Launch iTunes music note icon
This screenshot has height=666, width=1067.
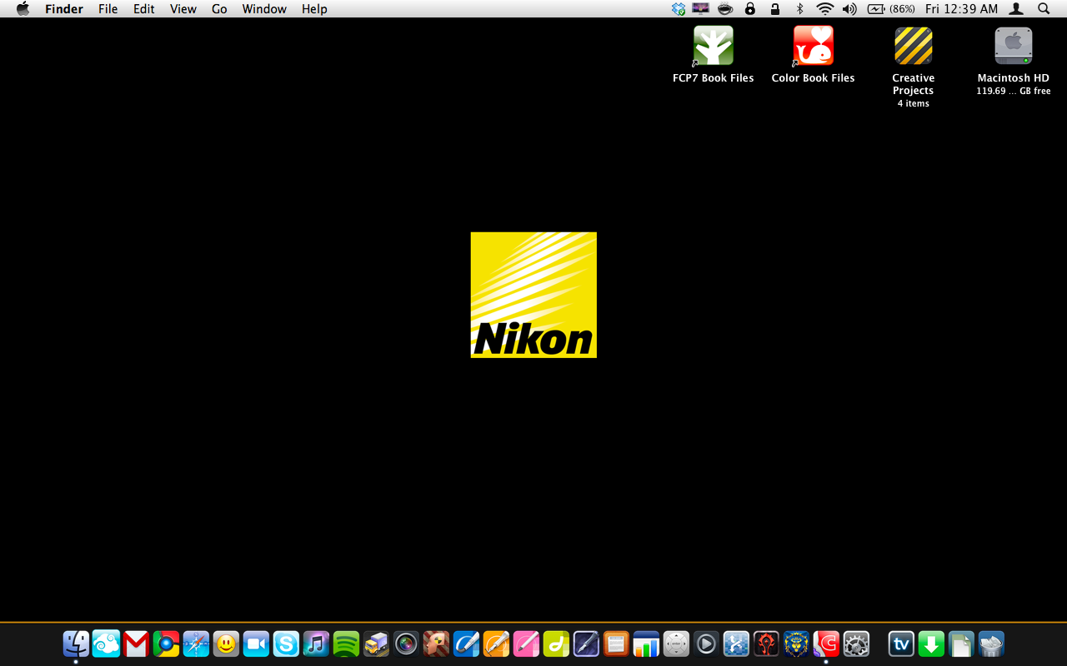coord(316,644)
